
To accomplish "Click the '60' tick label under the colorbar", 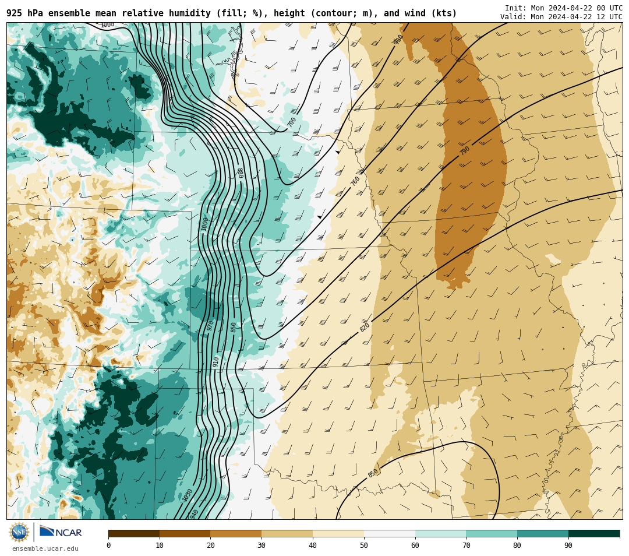I will [415, 545].
